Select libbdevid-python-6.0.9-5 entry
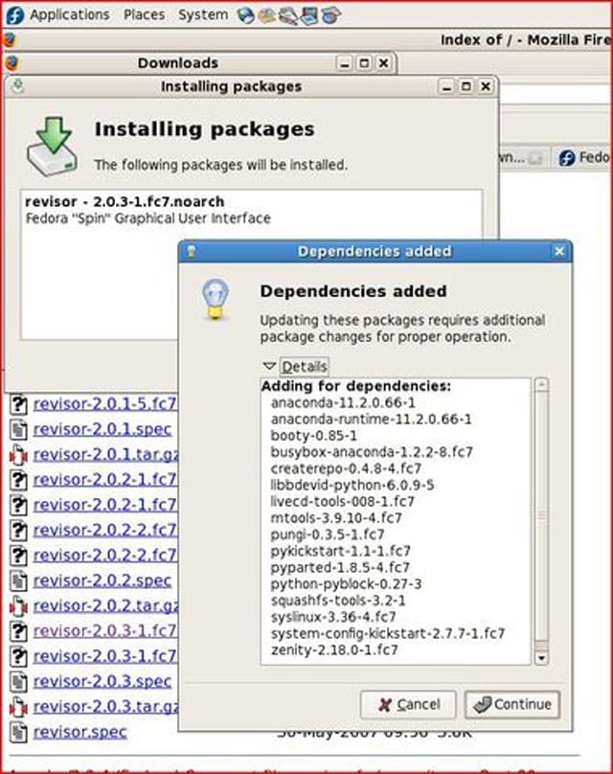 tap(352, 486)
